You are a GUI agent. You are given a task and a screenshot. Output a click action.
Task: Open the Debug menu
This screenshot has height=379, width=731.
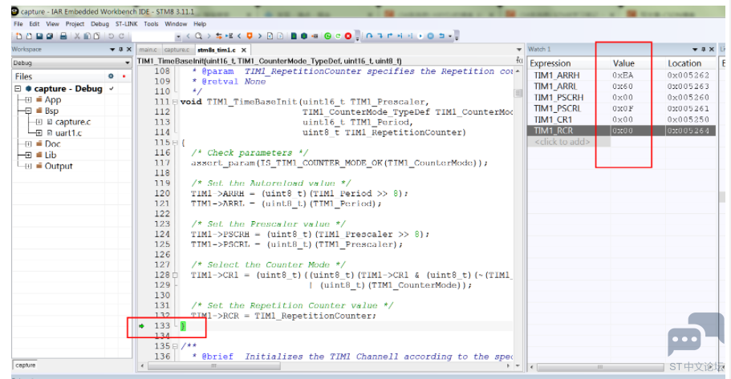pyautogui.click(x=99, y=24)
